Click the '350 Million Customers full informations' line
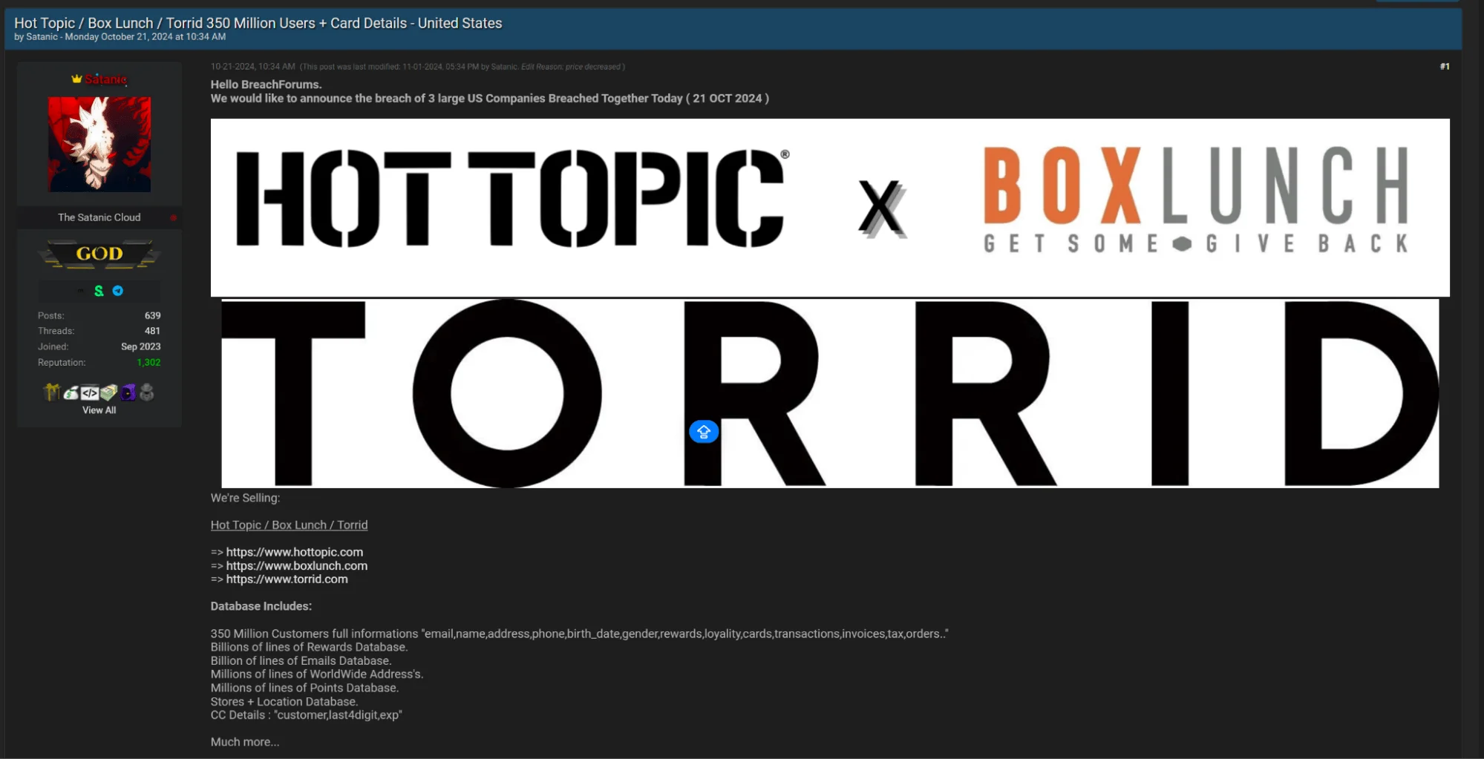Screen dimensions: 1484x759 (x=579, y=634)
